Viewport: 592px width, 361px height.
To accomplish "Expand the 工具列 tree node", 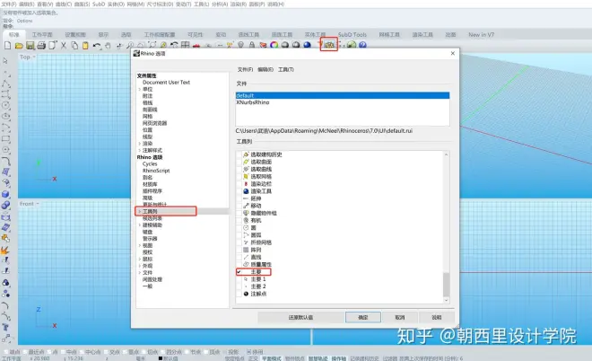I will tap(140, 211).
